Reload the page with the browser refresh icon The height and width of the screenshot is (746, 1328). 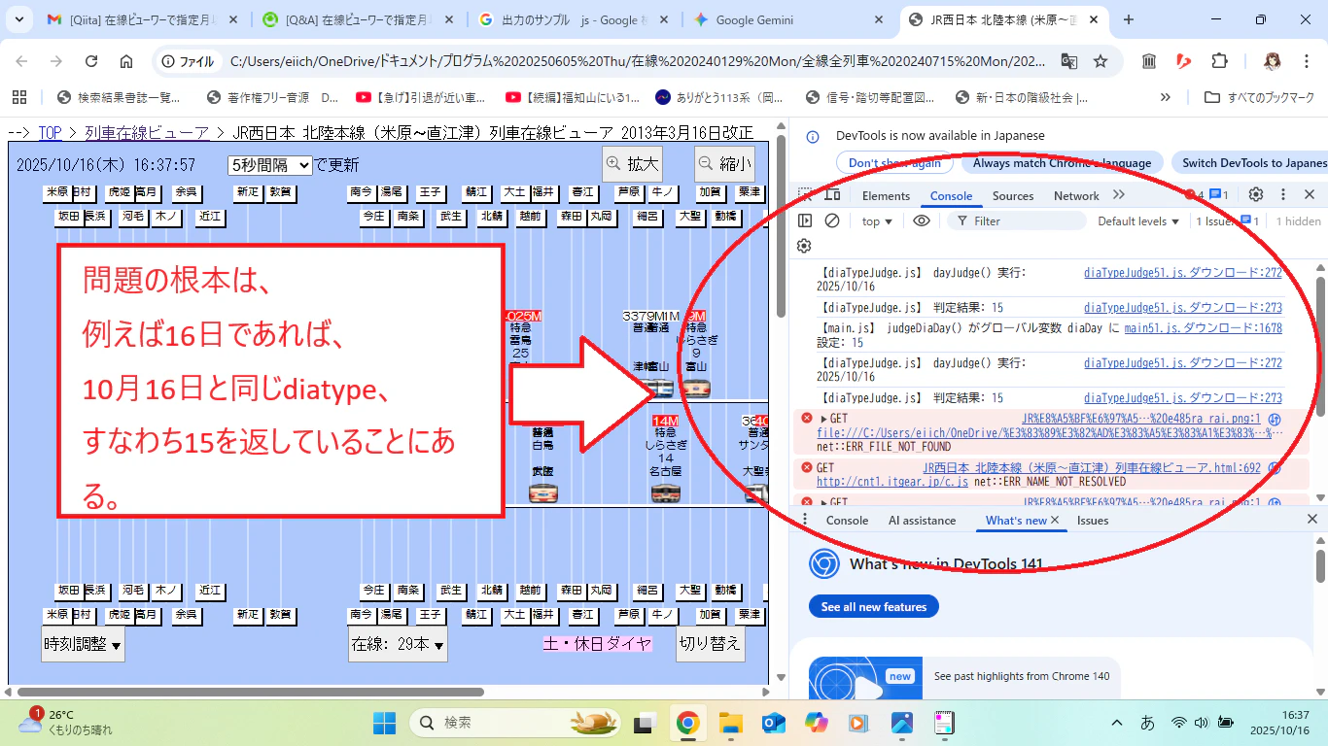(91, 61)
